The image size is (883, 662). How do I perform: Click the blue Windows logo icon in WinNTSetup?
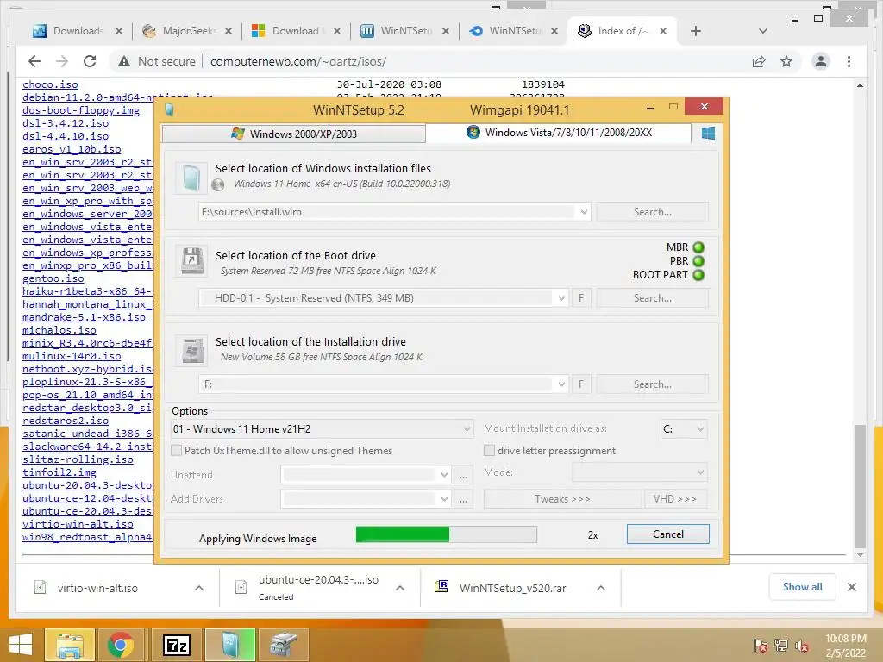point(708,133)
